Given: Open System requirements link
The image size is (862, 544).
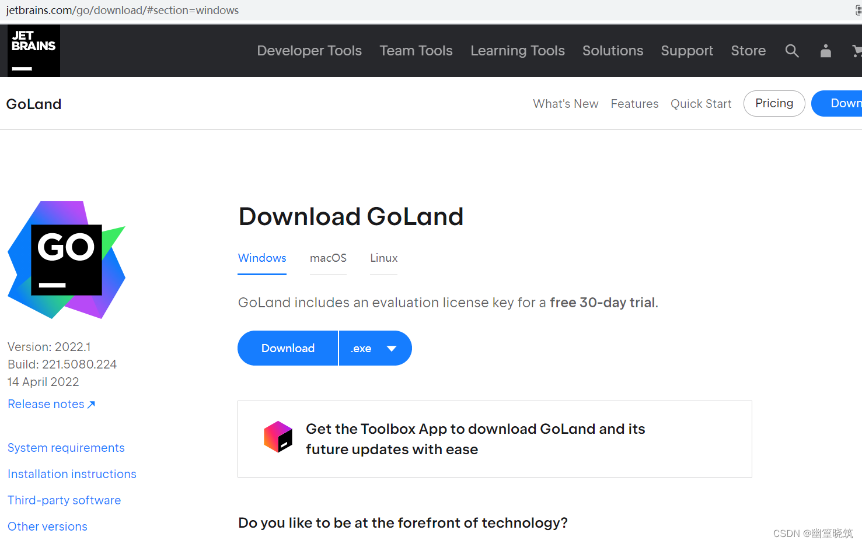Looking at the screenshot, I should [x=66, y=448].
